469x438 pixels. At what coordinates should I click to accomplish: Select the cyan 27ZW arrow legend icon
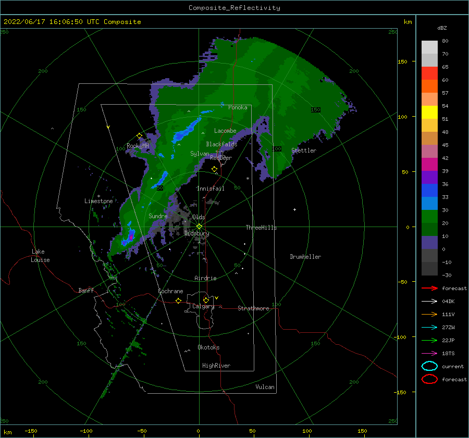(x=429, y=328)
